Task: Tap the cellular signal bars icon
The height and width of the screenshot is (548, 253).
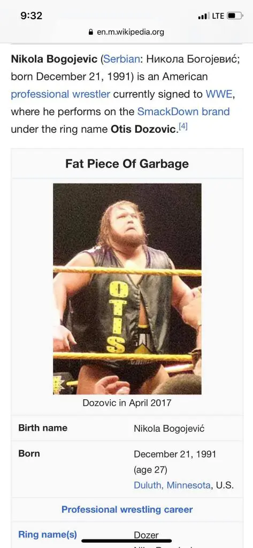Action: tap(203, 16)
